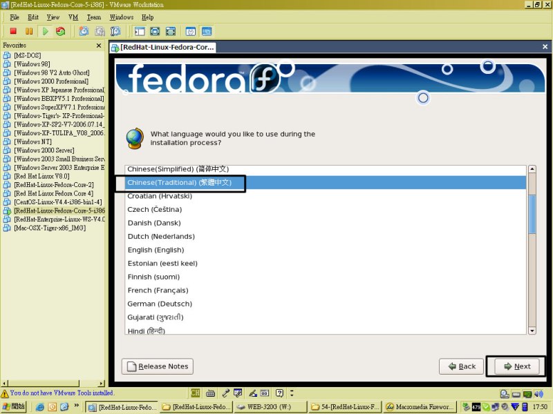The image size is (553, 414).
Task: Open the Team menu
Action: [x=94, y=17]
